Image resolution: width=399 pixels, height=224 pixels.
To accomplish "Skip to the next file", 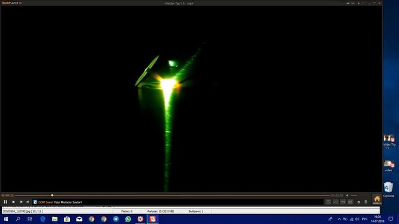I will (x=27, y=202).
